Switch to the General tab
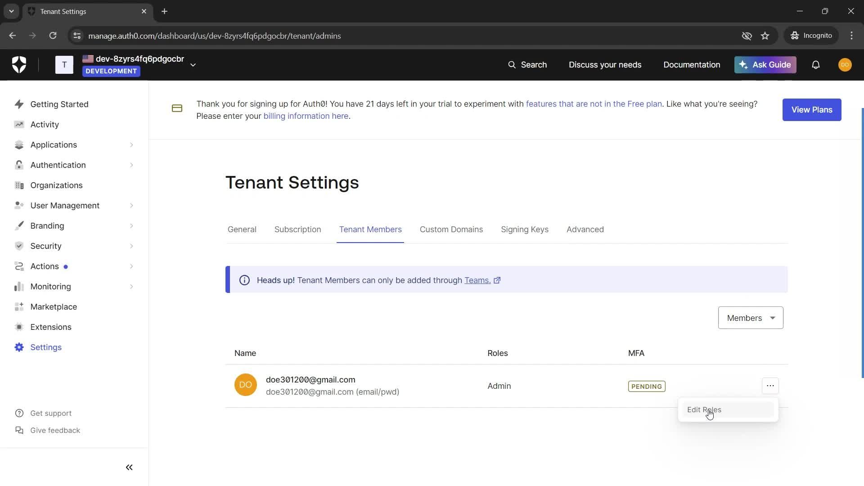The height and width of the screenshot is (486, 864). click(x=242, y=229)
